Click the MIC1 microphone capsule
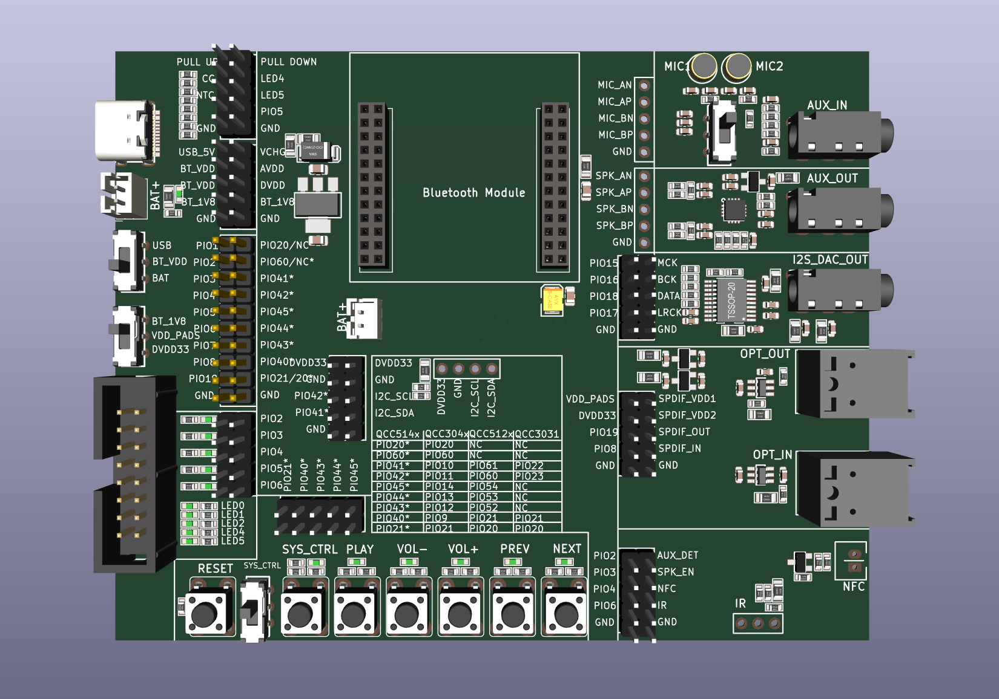Viewport: 999px width, 699px height. 704,66
